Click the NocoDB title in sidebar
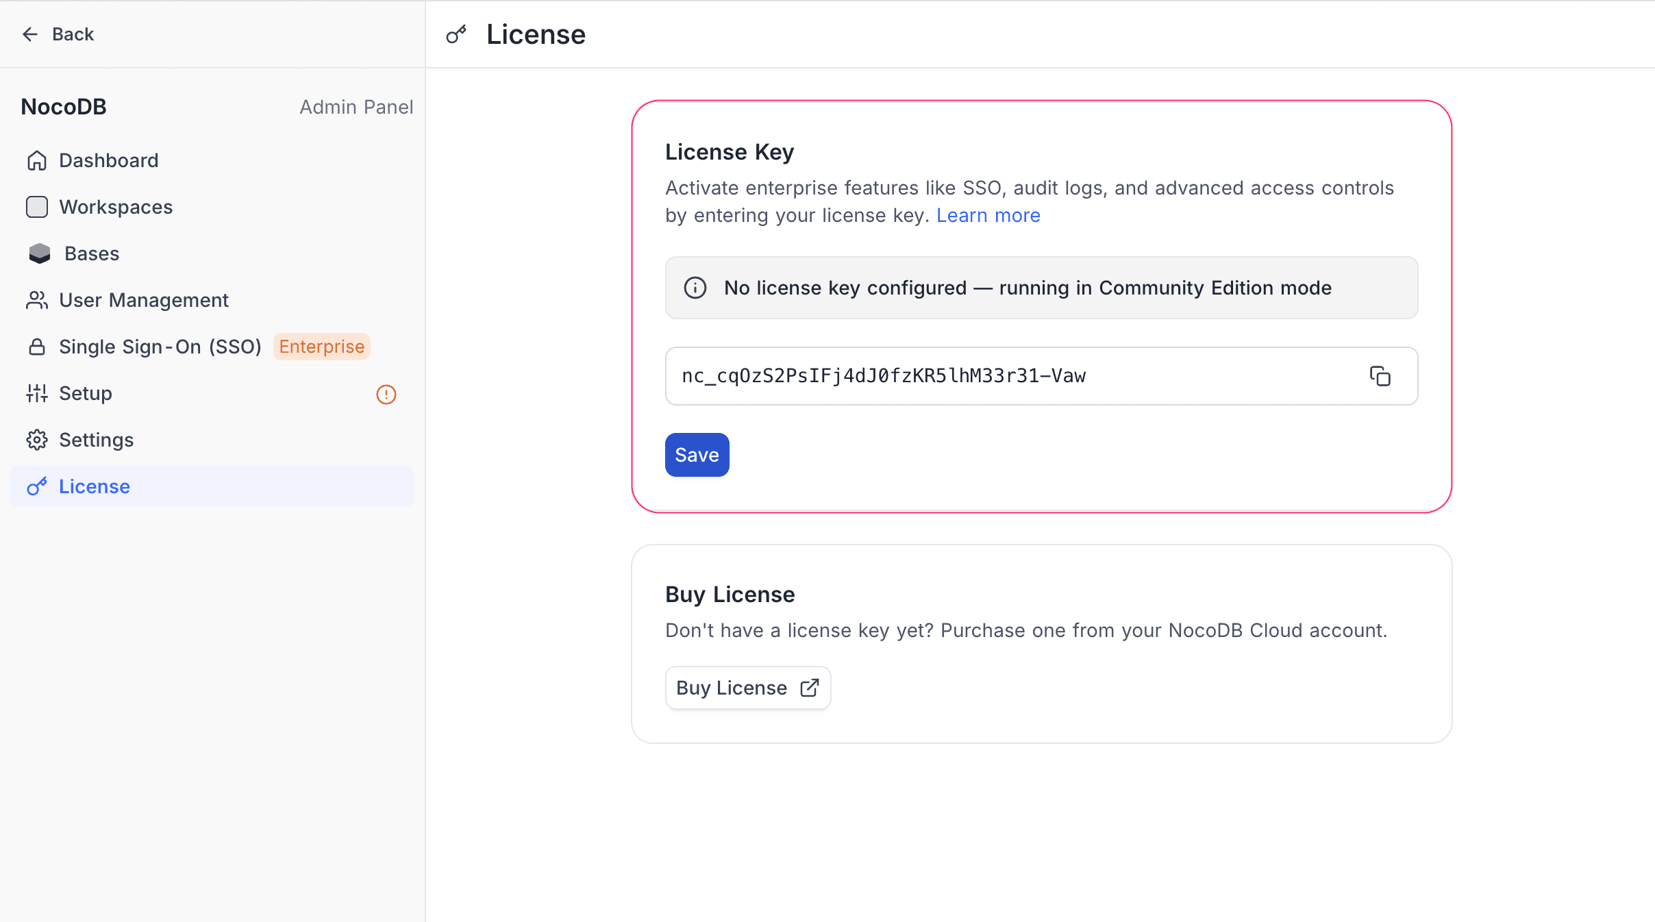Viewport: 1655px width, 922px height. coord(64,107)
